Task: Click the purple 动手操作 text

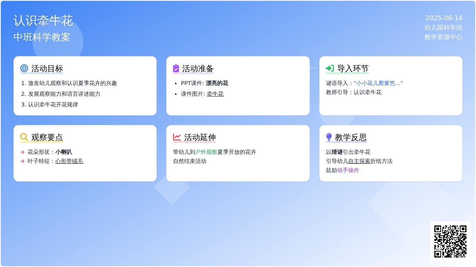Action: [348, 170]
